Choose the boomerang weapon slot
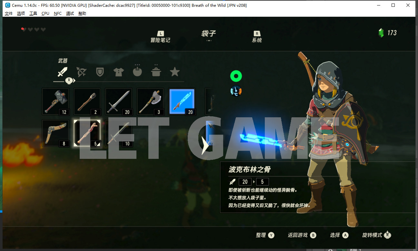 (x=55, y=133)
